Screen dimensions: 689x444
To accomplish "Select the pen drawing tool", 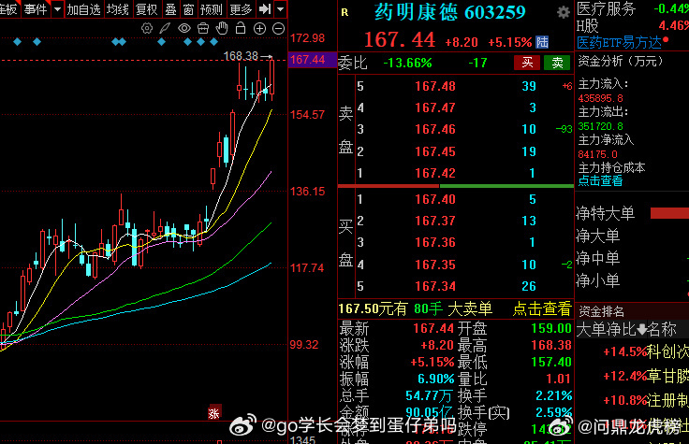I will click(165, 29).
